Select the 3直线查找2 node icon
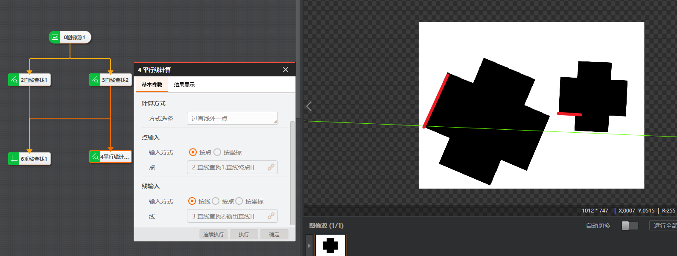Image resolution: width=677 pixels, height=256 pixels. point(95,80)
